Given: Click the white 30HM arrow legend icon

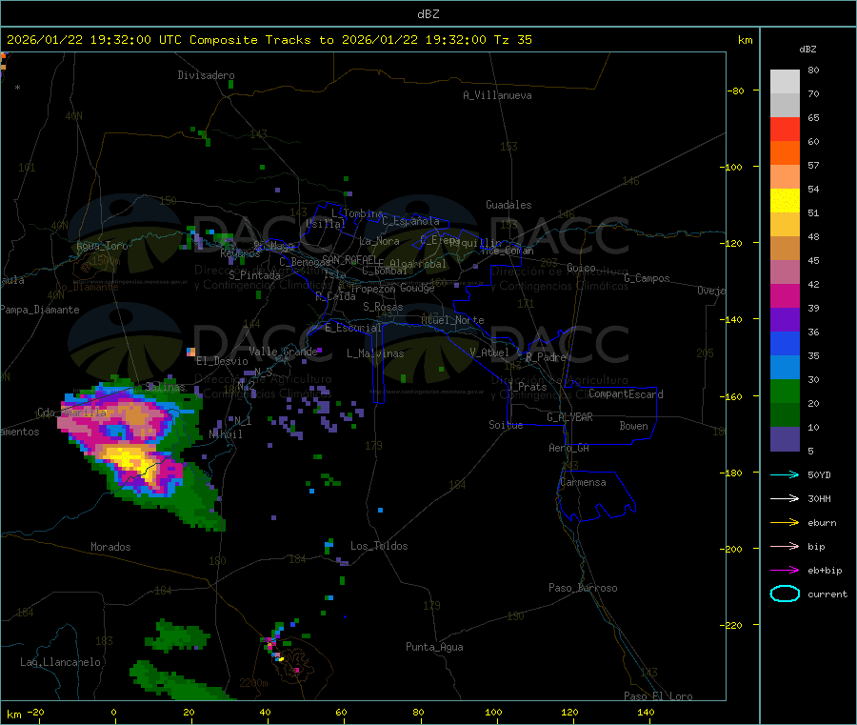Looking at the screenshot, I should [785, 498].
